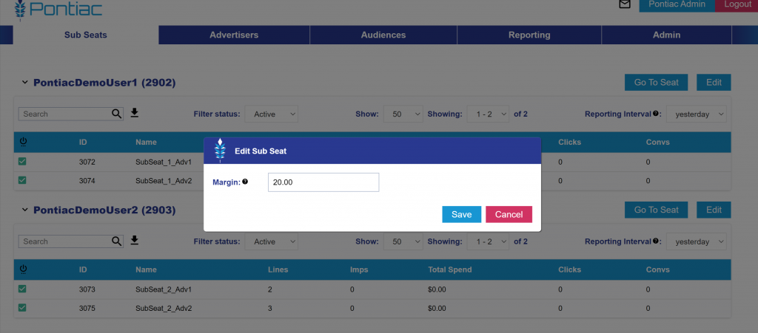Go To Seat for PontiacDemoUser2
The width and height of the screenshot is (758, 333).
click(657, 210)
